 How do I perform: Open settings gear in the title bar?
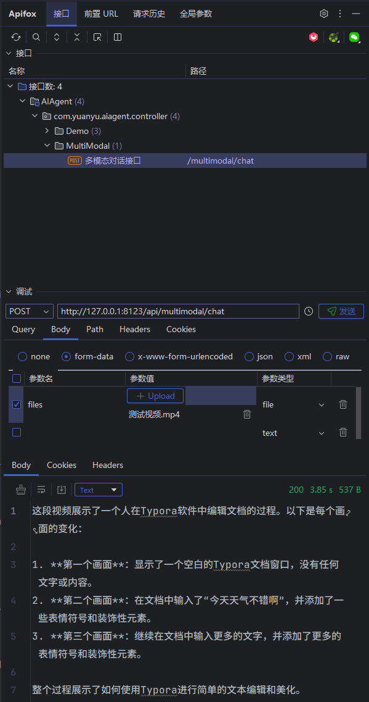pos(324,14)
